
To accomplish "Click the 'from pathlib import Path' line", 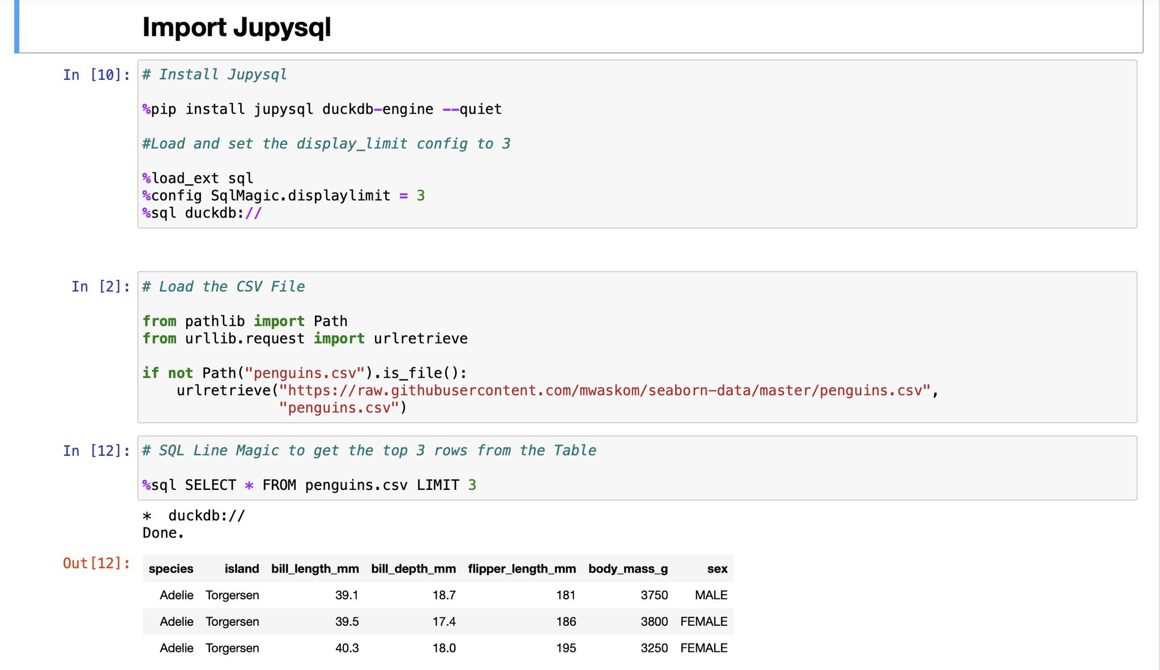I will coord(245,321).
